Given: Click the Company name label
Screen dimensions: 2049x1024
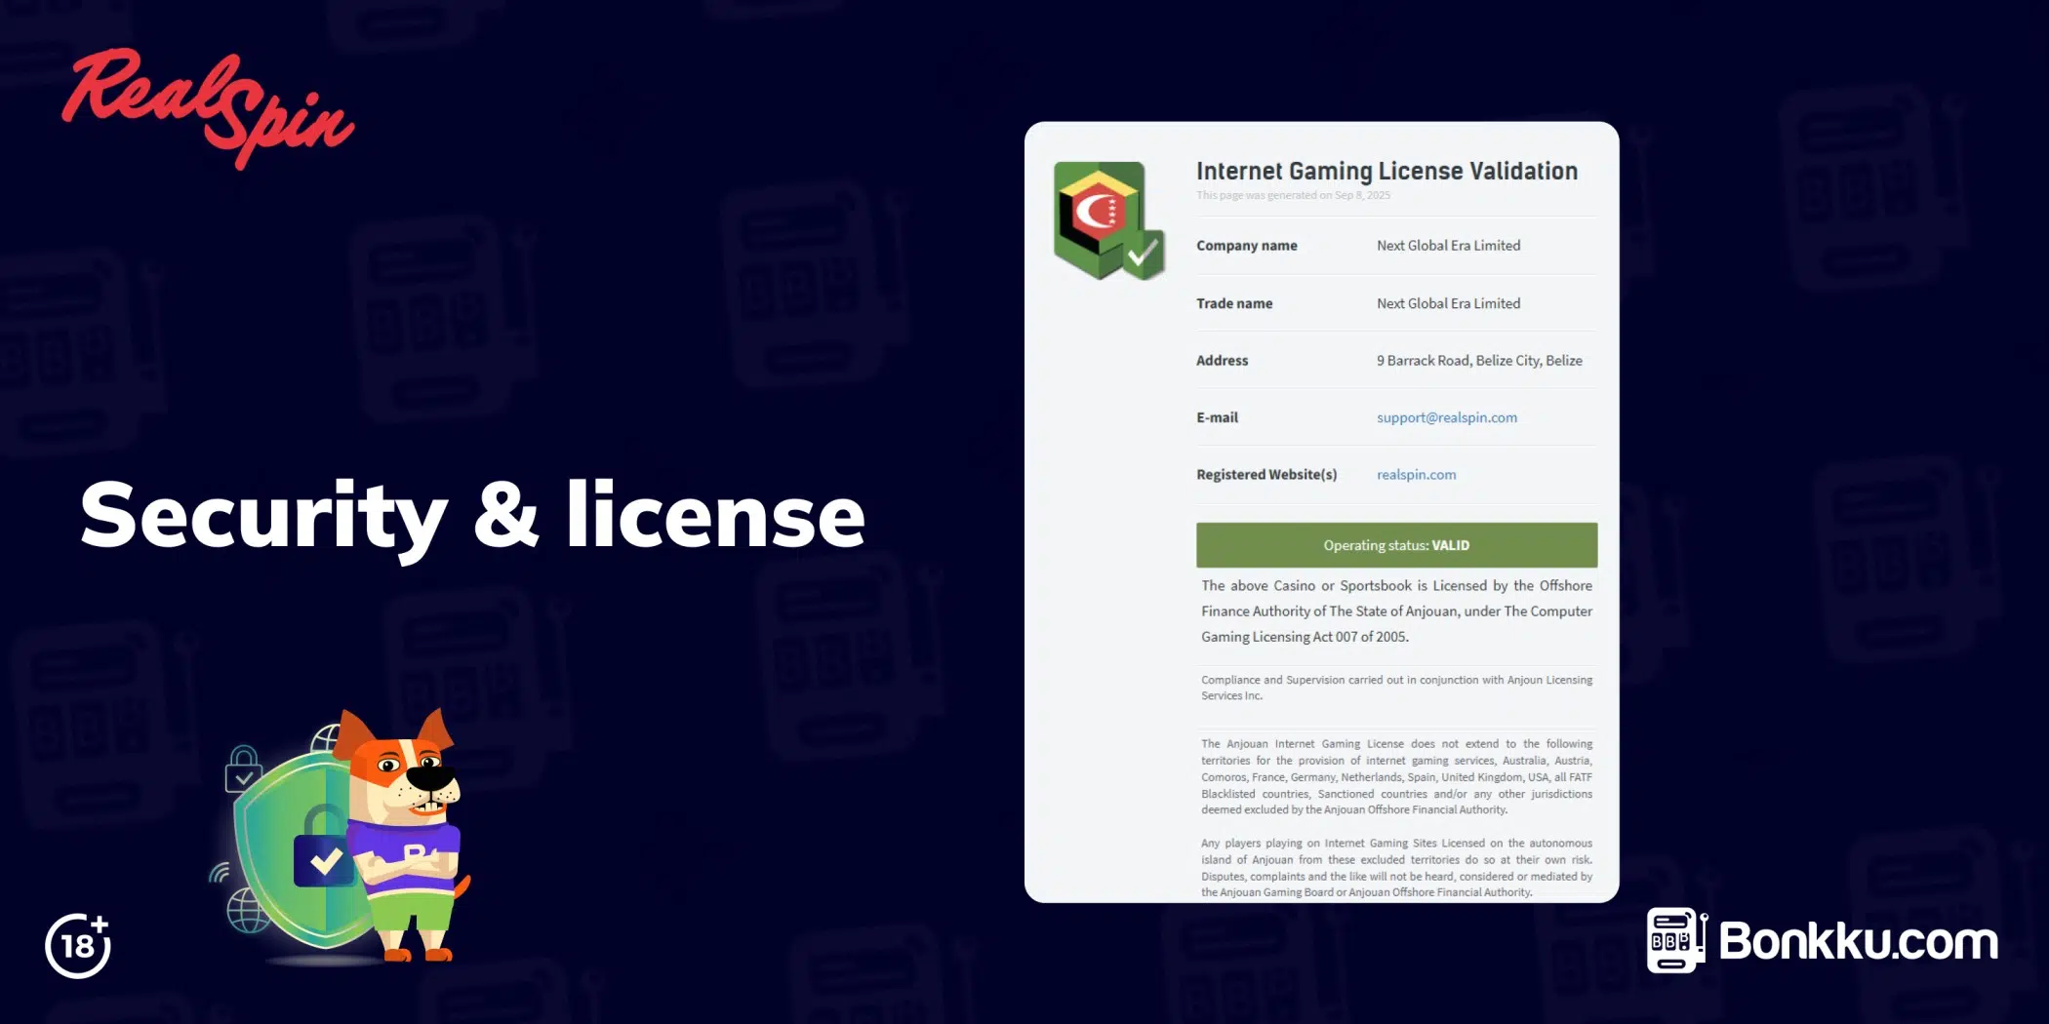Looking at the screenshot, I should click(1246, 246).
